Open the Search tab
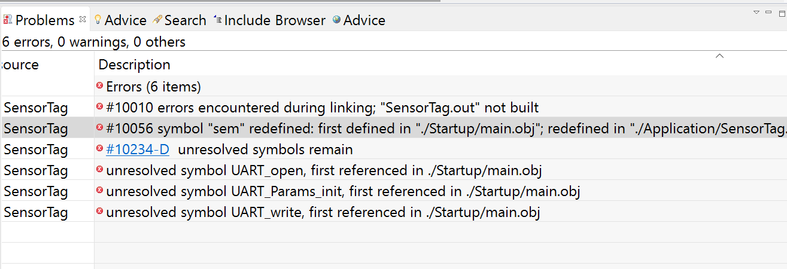This screenshot has height=269, width=787. click(x=179, y=20)
